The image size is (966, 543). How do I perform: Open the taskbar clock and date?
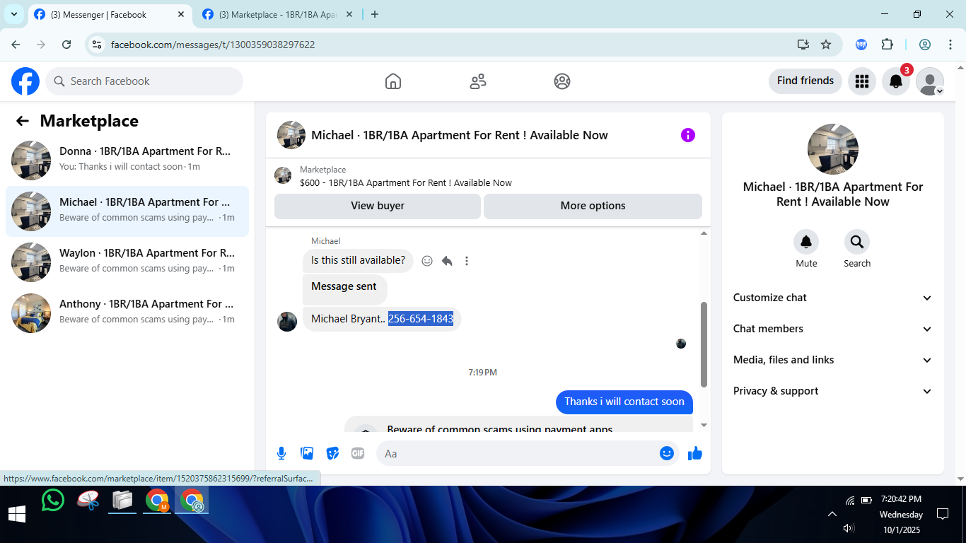901,514
